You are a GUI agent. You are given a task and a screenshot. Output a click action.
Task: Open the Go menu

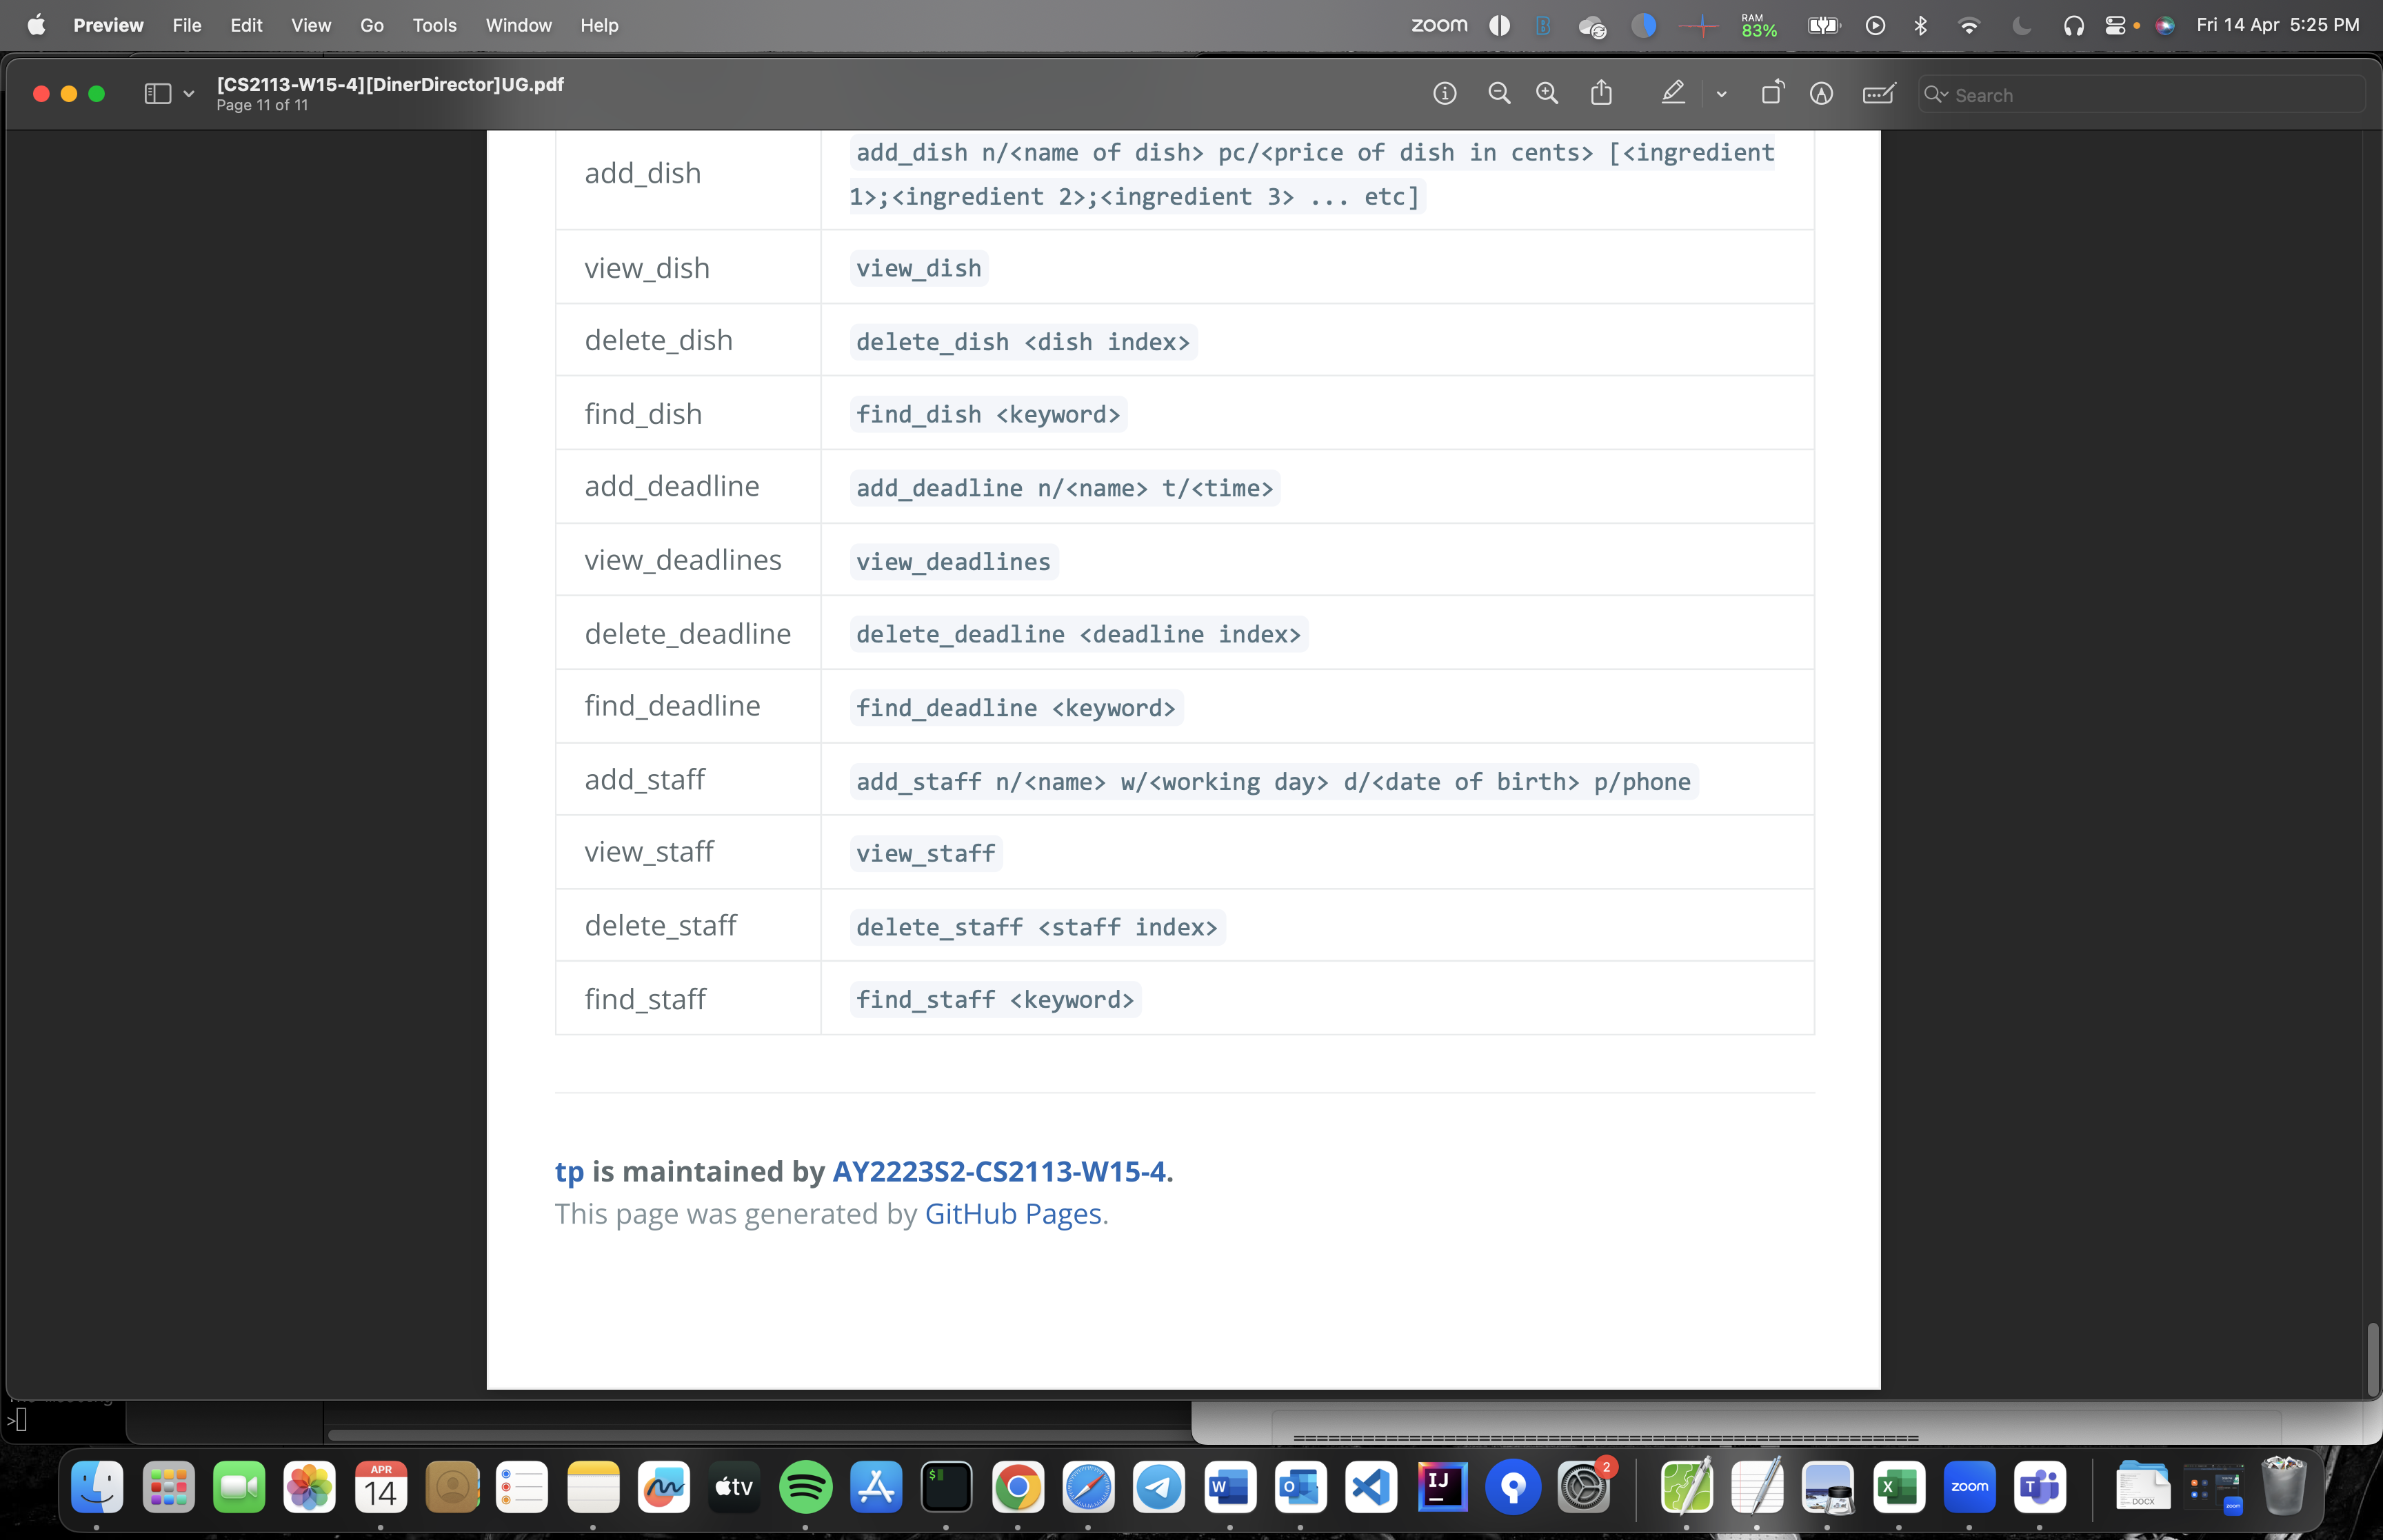(371, 26)
